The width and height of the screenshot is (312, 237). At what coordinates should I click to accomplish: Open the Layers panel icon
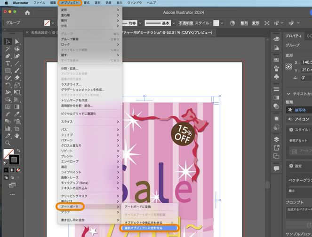point(276,139)
